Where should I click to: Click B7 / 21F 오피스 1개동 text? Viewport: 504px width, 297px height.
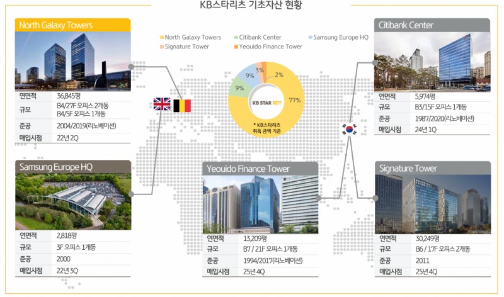pos(270,249)
